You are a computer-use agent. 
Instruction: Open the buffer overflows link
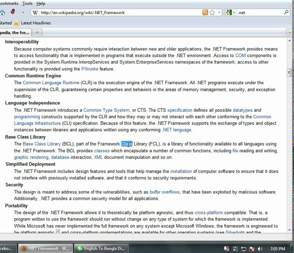(x=165, y=192)
